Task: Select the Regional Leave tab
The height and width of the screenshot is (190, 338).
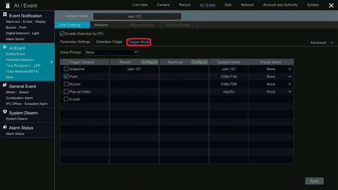Action: point(180,25)
